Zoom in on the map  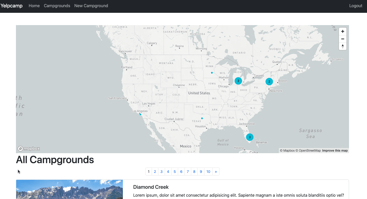343,32
